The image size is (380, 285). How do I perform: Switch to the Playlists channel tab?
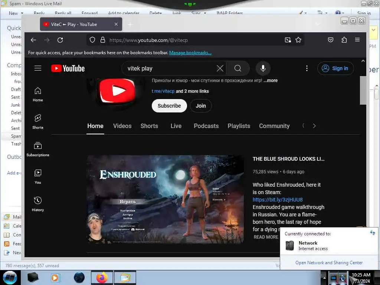[x=239, y=126]
